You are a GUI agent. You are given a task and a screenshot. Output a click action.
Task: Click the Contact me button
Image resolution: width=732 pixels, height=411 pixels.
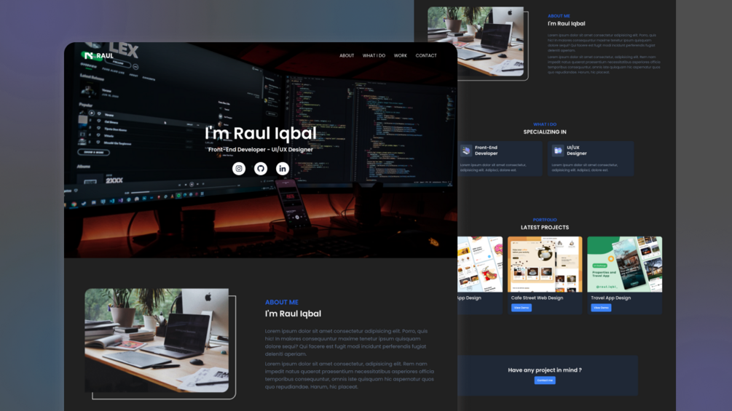tap(545, 380)
